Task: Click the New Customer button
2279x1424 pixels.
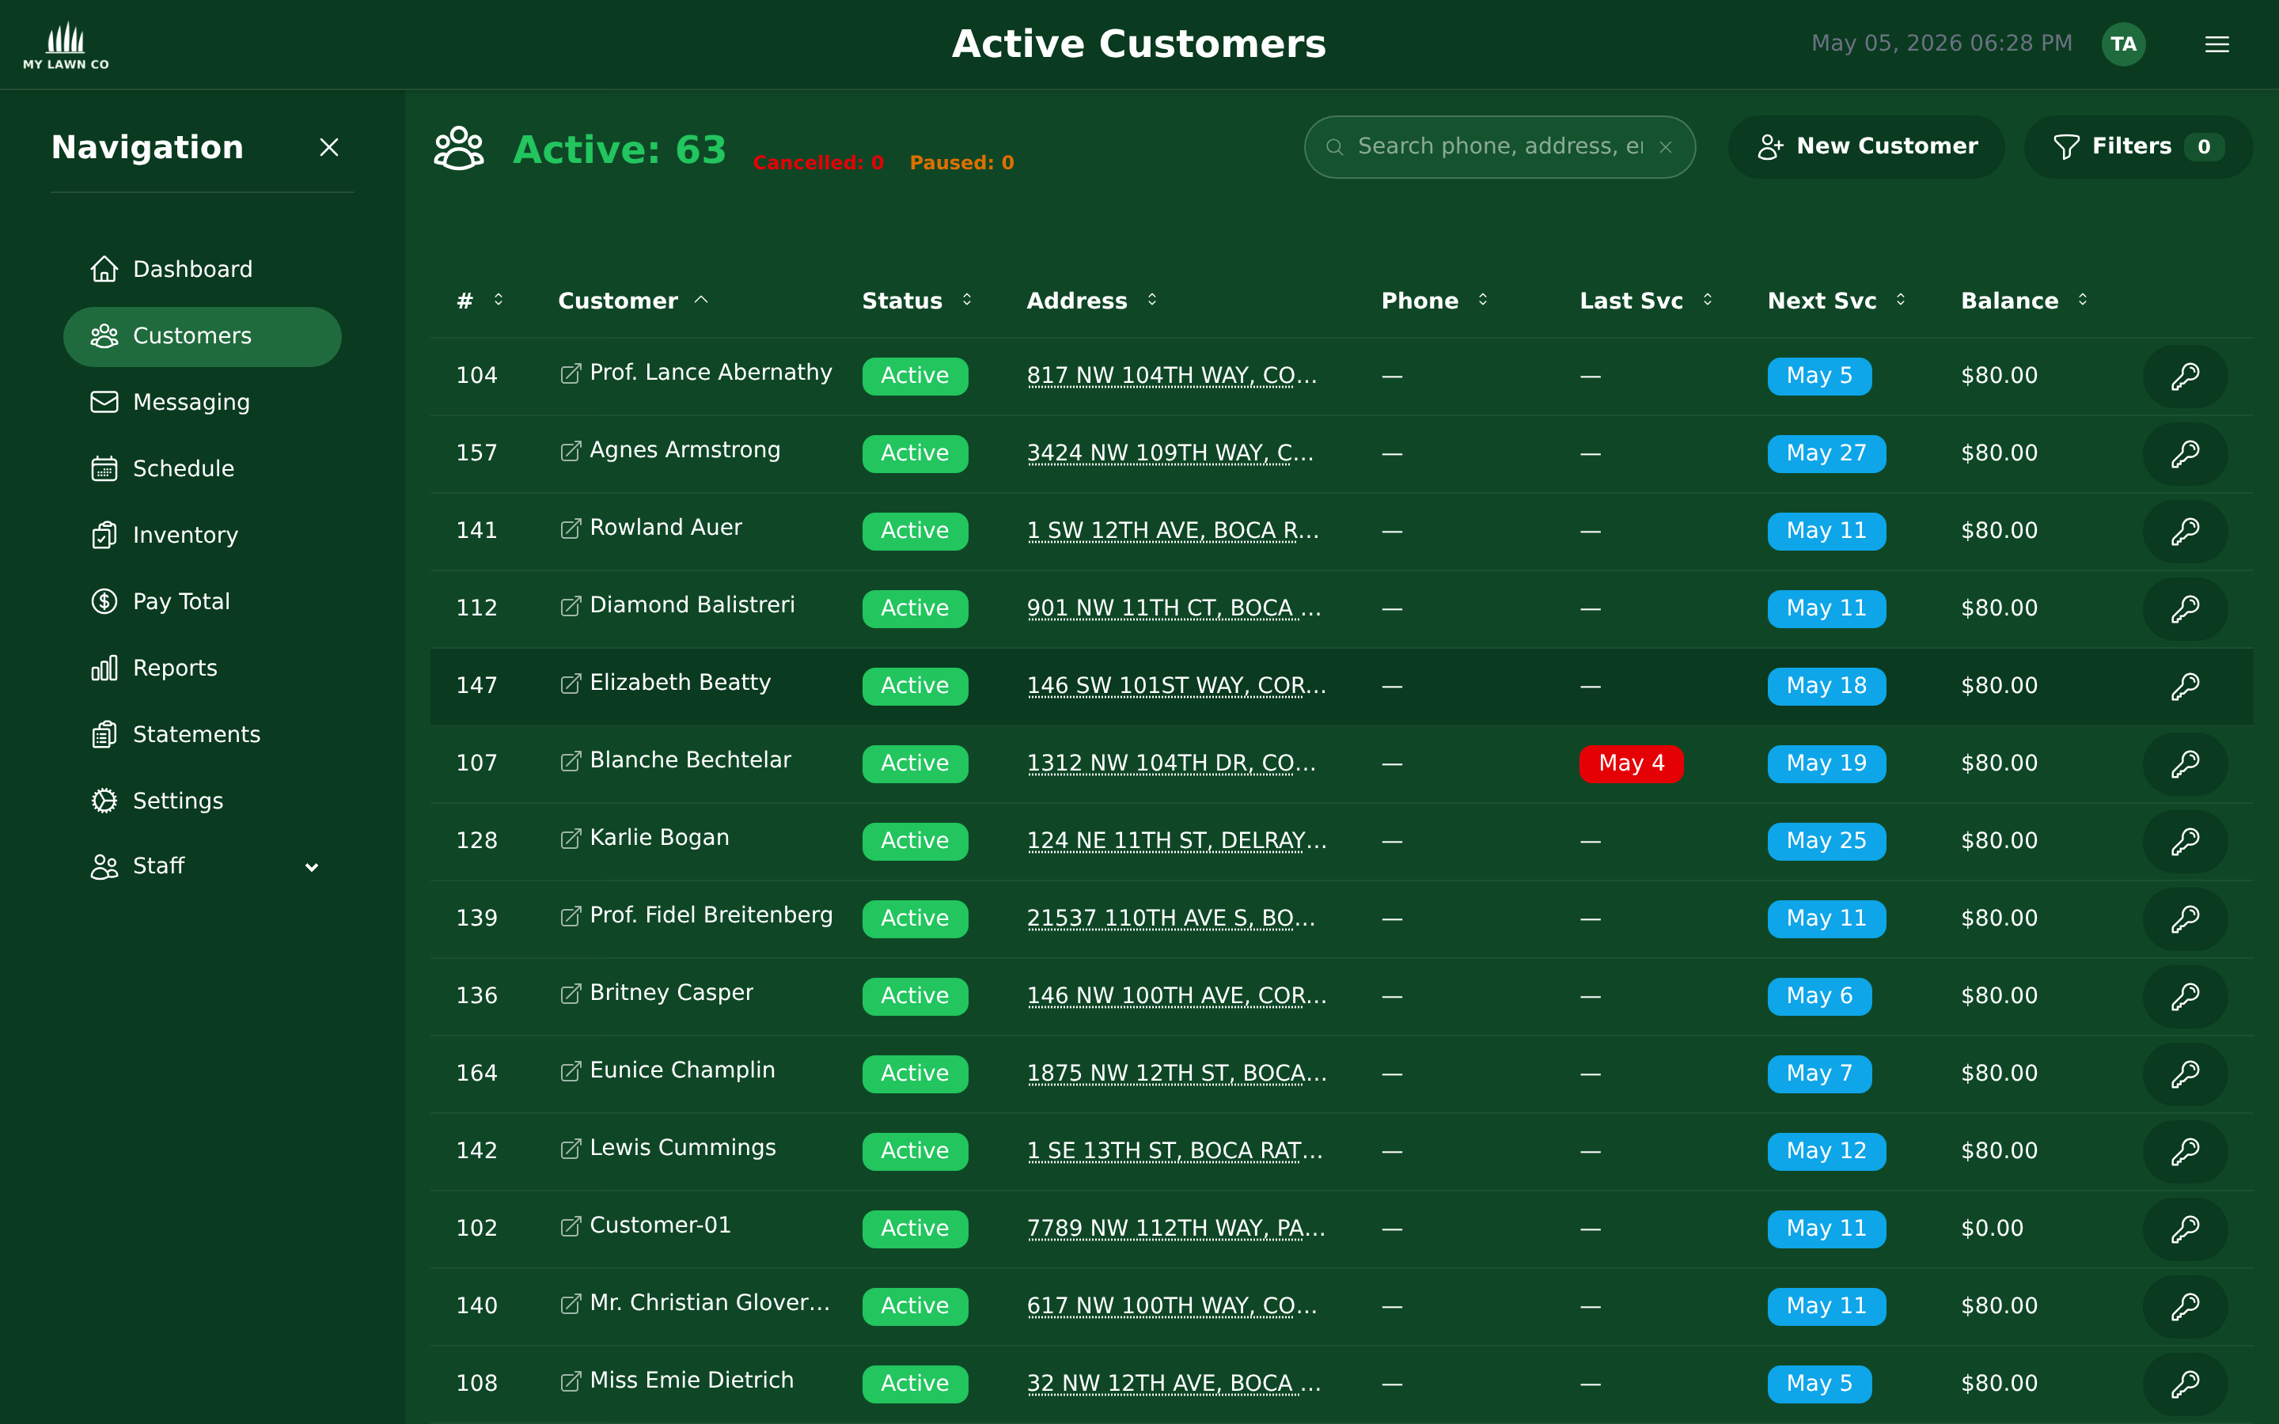Action: (1867, 147)
